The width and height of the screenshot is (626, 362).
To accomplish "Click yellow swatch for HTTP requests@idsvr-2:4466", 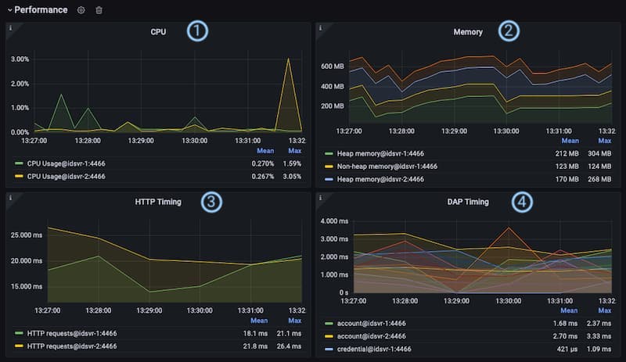I will tap(19, 346).
